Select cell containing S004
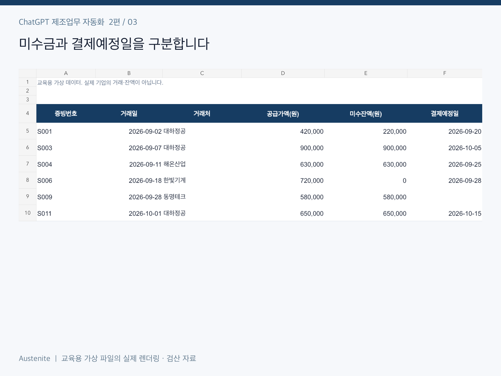 pos(66,164)
